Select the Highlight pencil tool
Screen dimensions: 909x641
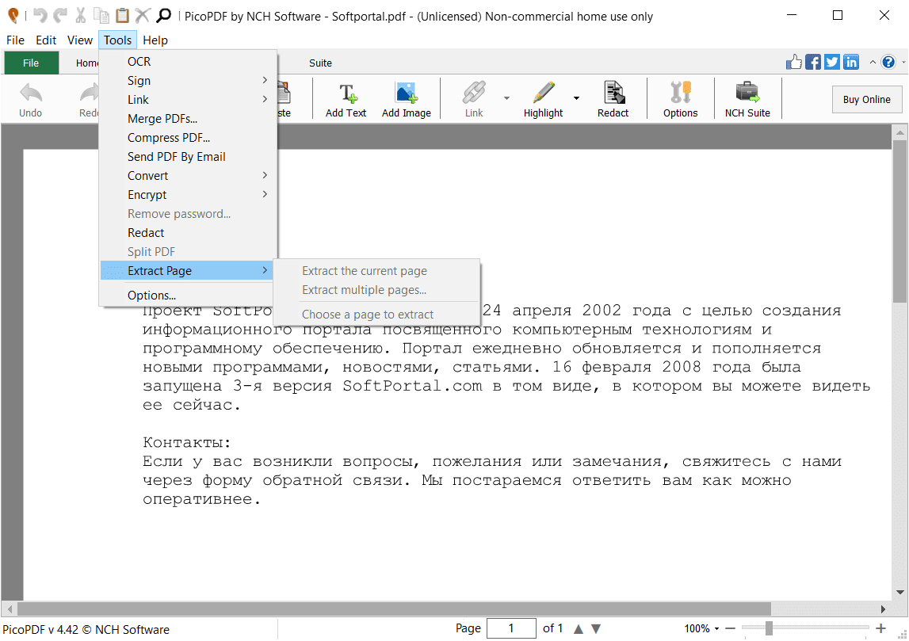[543, 100]
